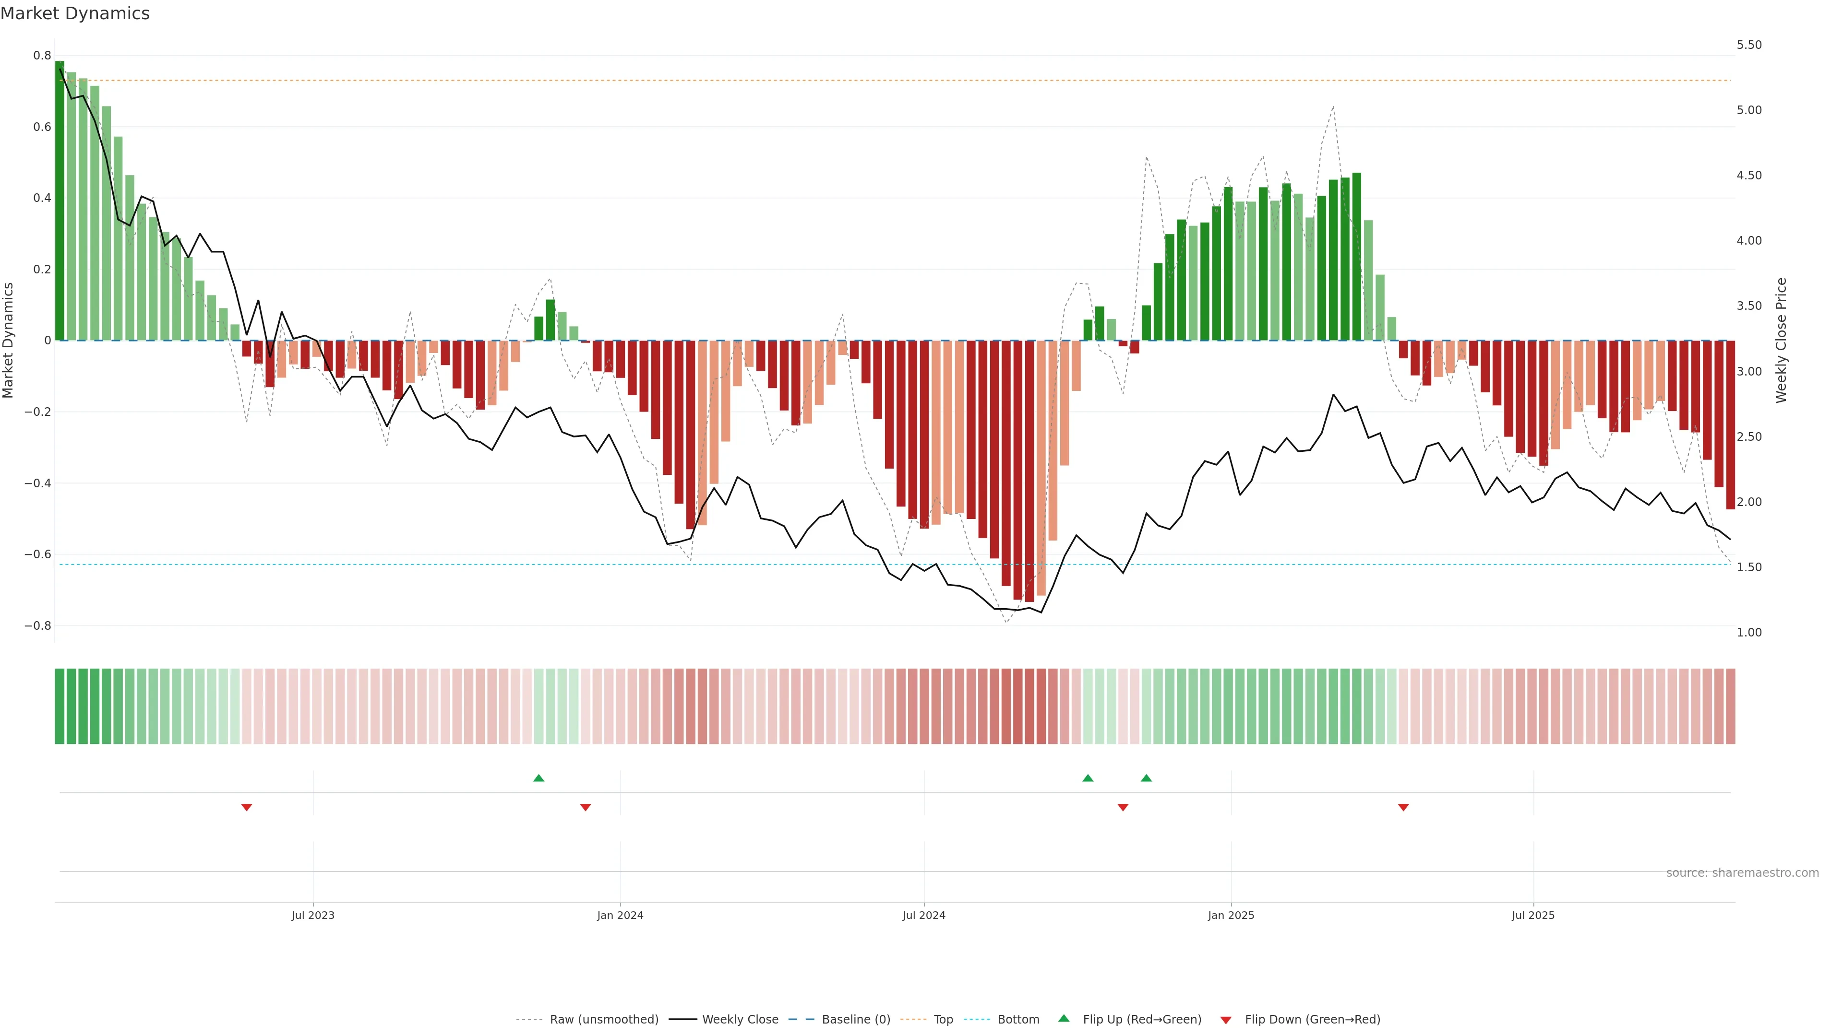This screenshot has height=1036, width=1843.
Task: Click the source: sharemaestro.com text
Action: click(x=1742, y=872)
